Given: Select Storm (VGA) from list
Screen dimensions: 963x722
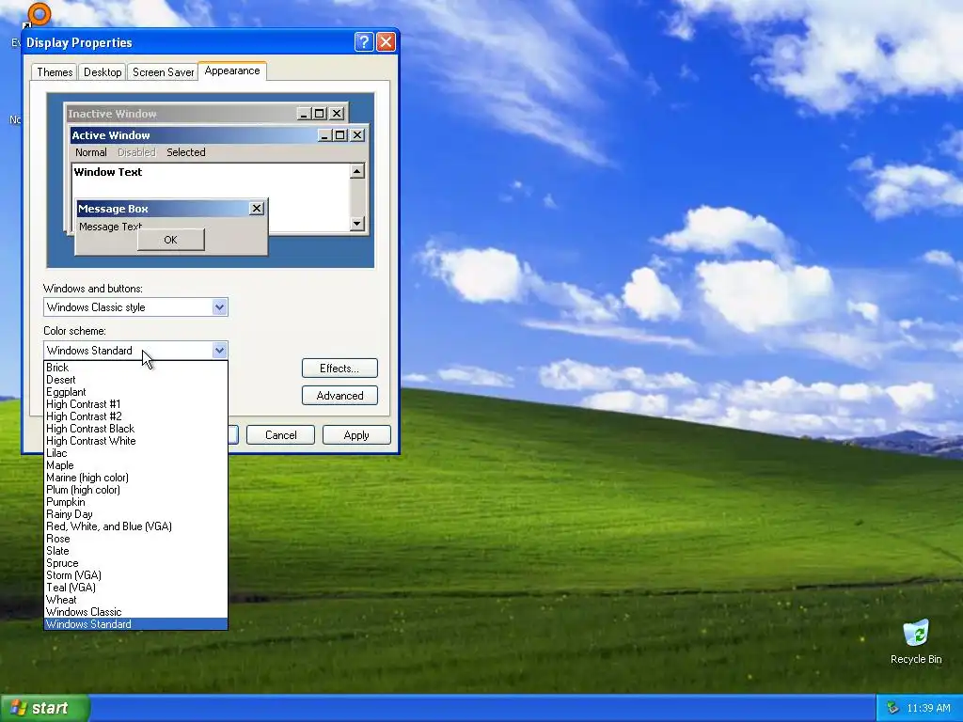Looking at the screenshot, I should (x=135, y=575).
